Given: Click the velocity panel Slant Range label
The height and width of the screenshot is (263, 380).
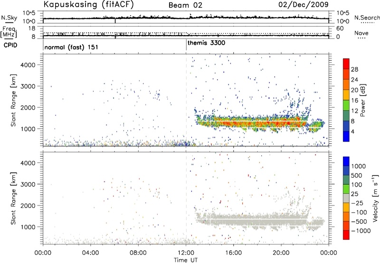Looking at the screenshot, I should point(13,198).
